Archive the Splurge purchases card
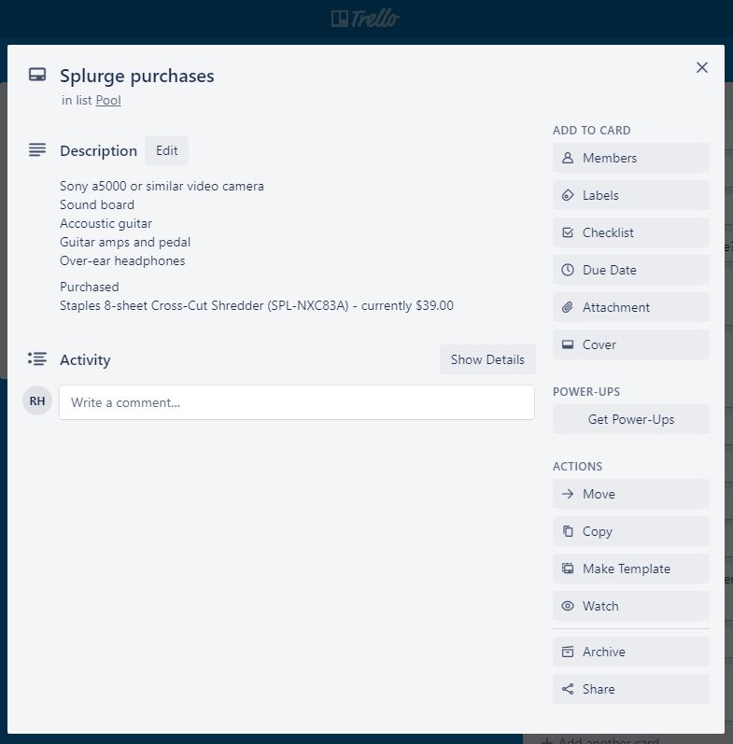 630,652
